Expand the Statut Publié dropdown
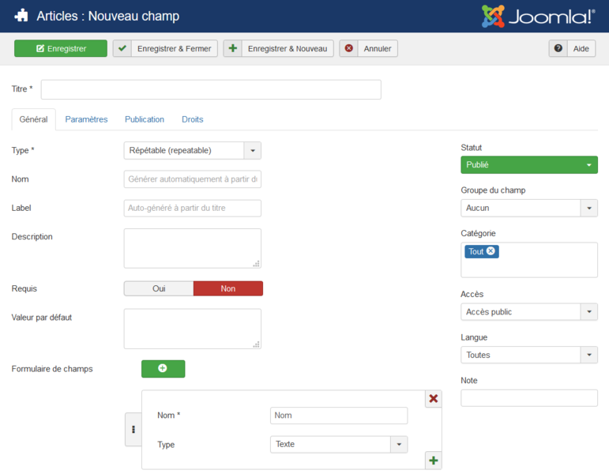The width and height of the screenshot is (609, 474). (529, 165)
